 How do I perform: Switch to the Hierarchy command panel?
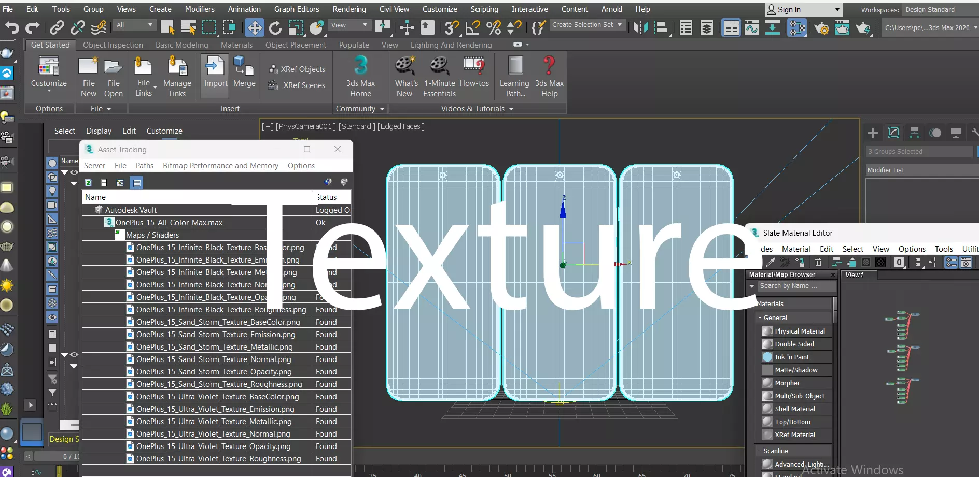[915, 133]
